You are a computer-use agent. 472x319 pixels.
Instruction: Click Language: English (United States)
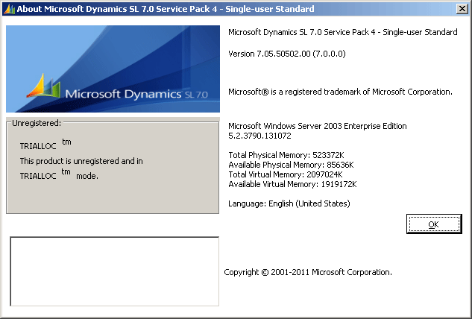pos(289,203)
